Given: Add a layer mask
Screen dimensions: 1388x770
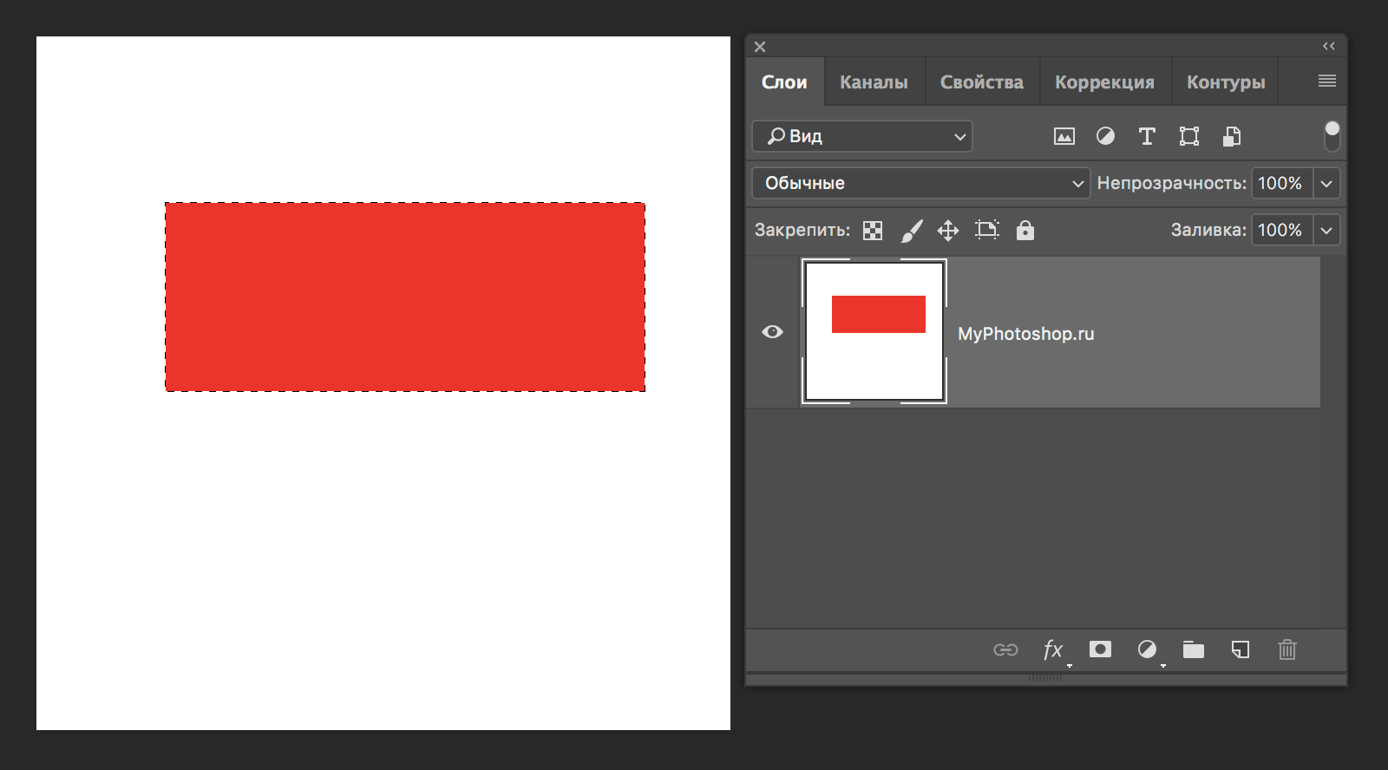Looking at the screenshot, I should click(x=1100, y=649).
